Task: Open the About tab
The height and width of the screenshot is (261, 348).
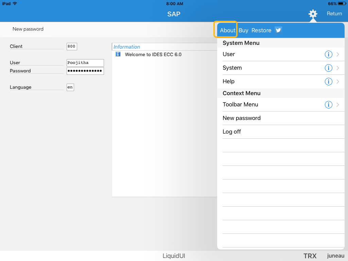Action: 227,30
